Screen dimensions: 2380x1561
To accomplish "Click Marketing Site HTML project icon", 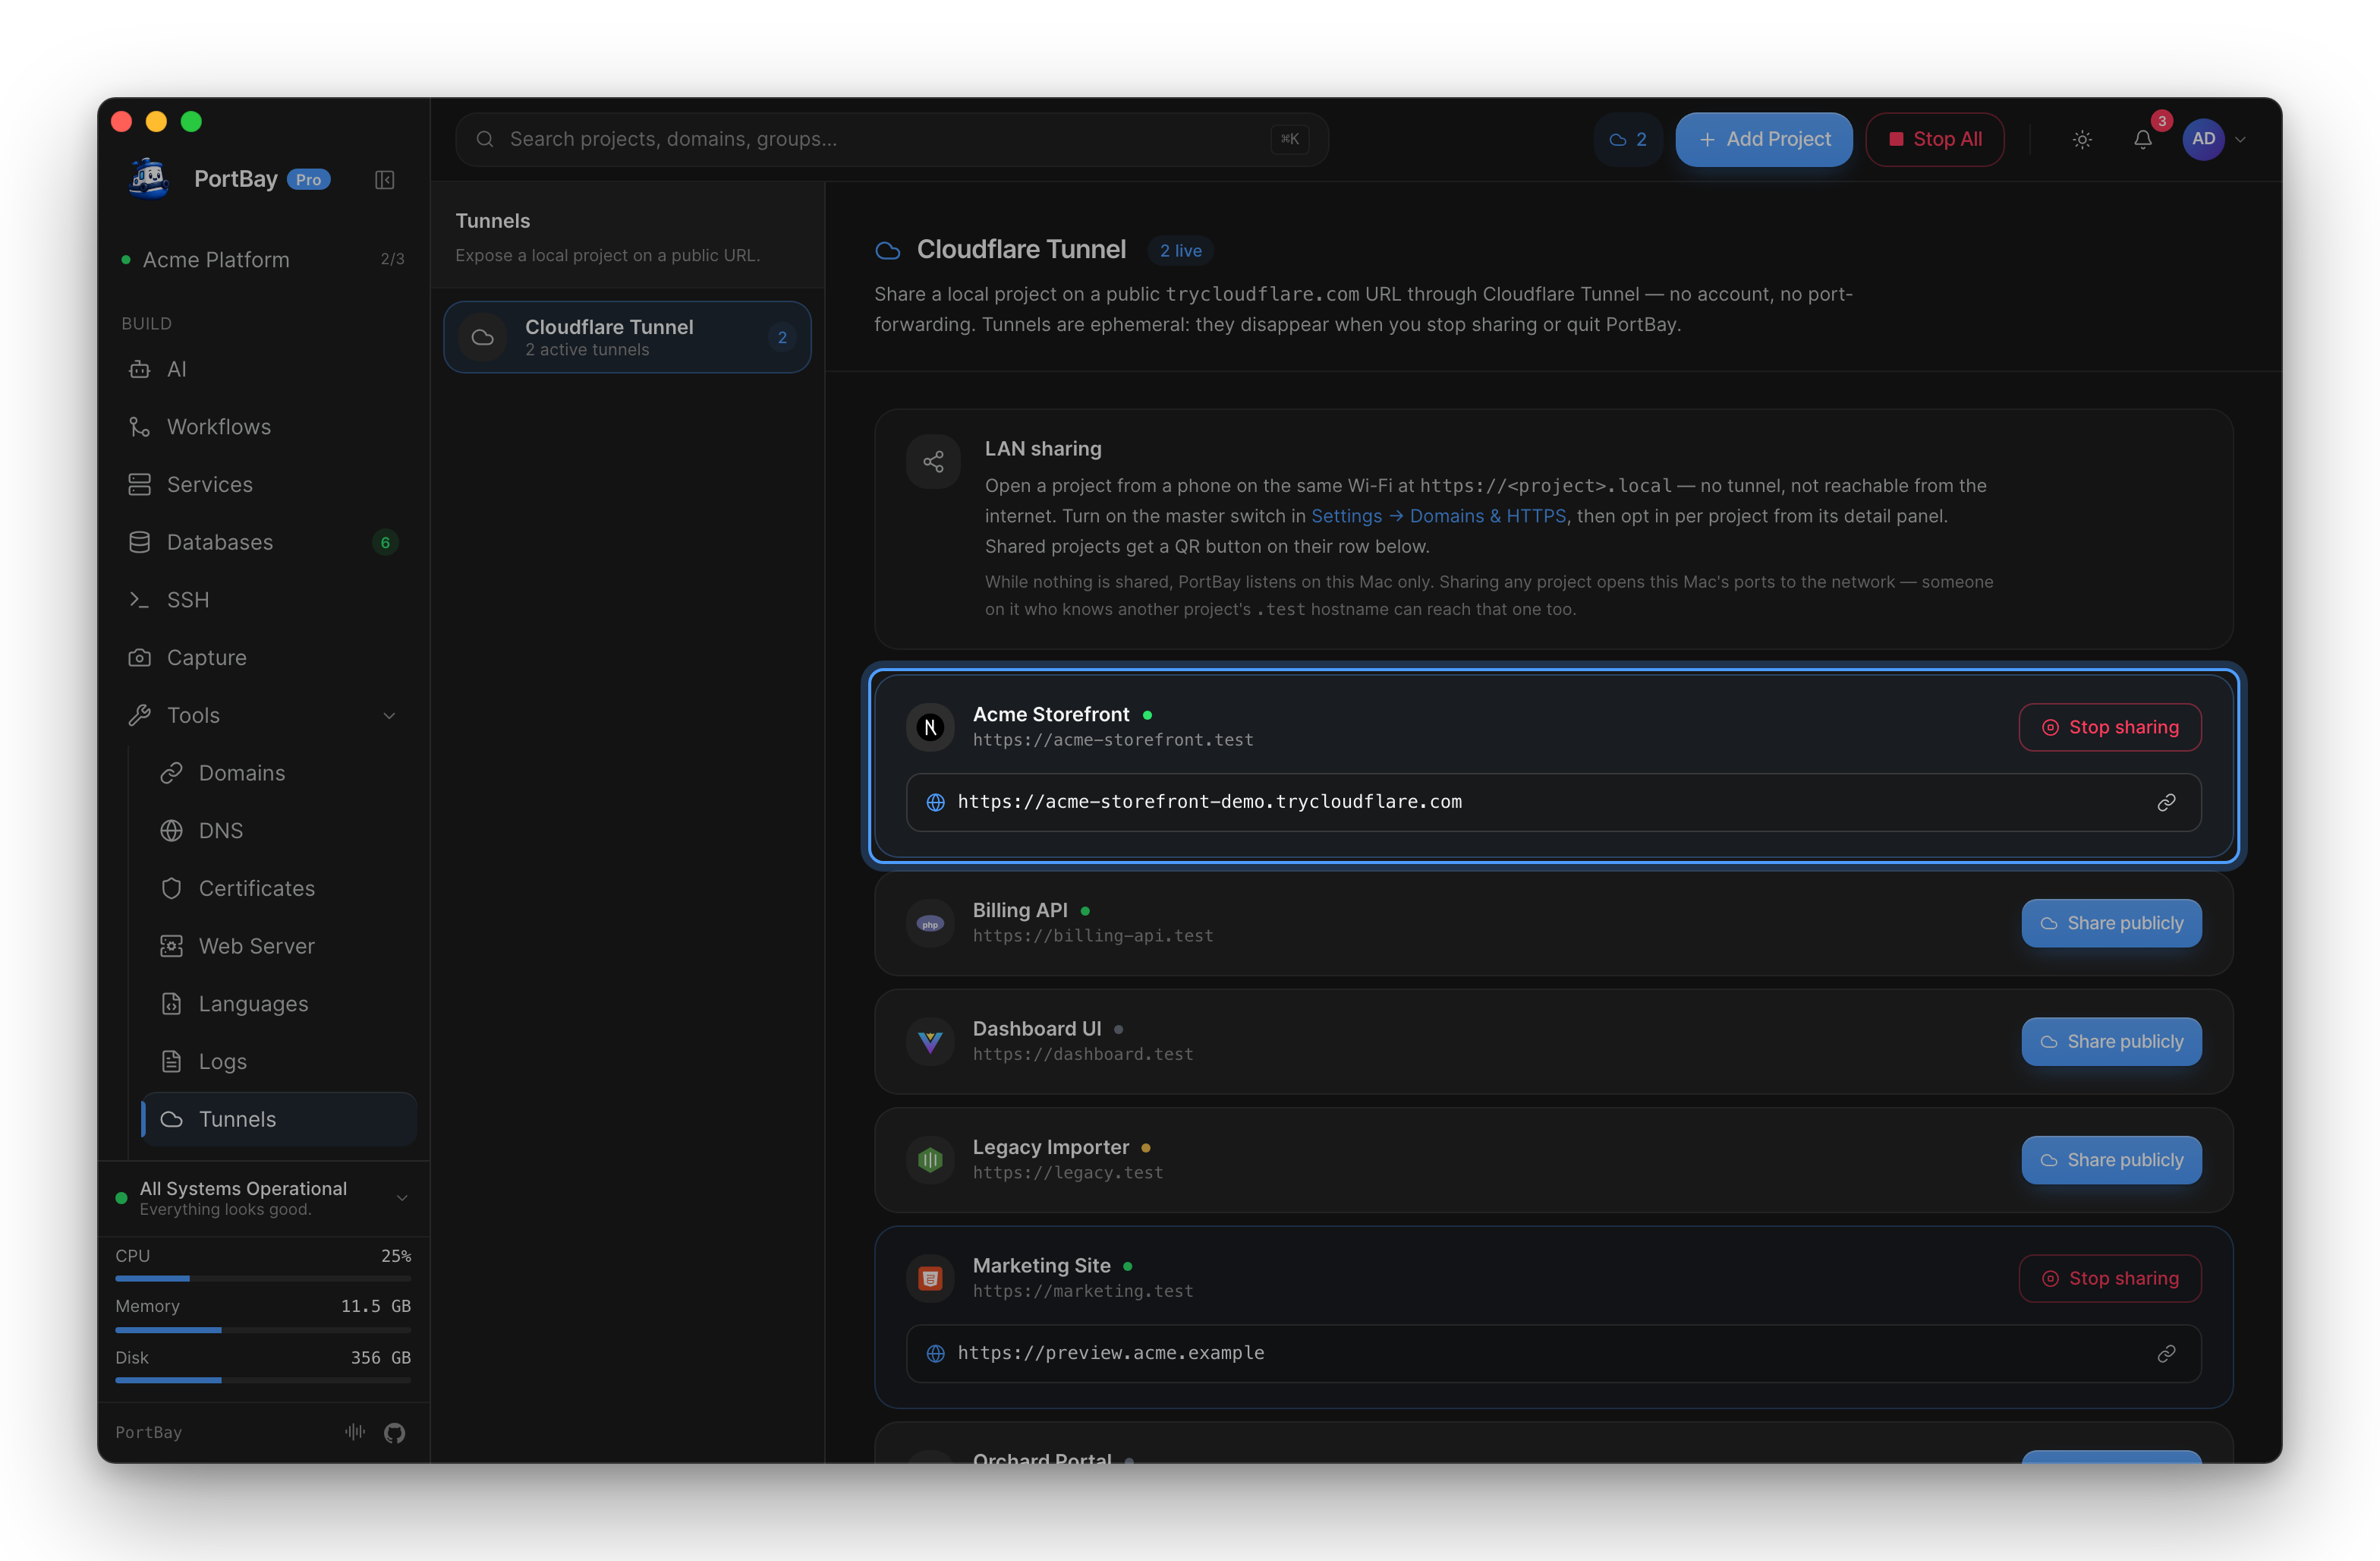I will point(930,1279).
